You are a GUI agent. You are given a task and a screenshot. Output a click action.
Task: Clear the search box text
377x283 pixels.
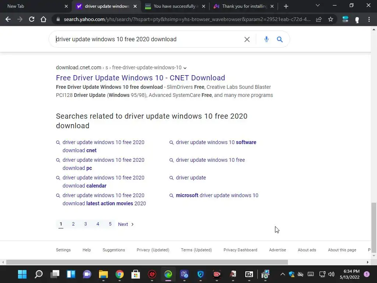click(247, 39)
